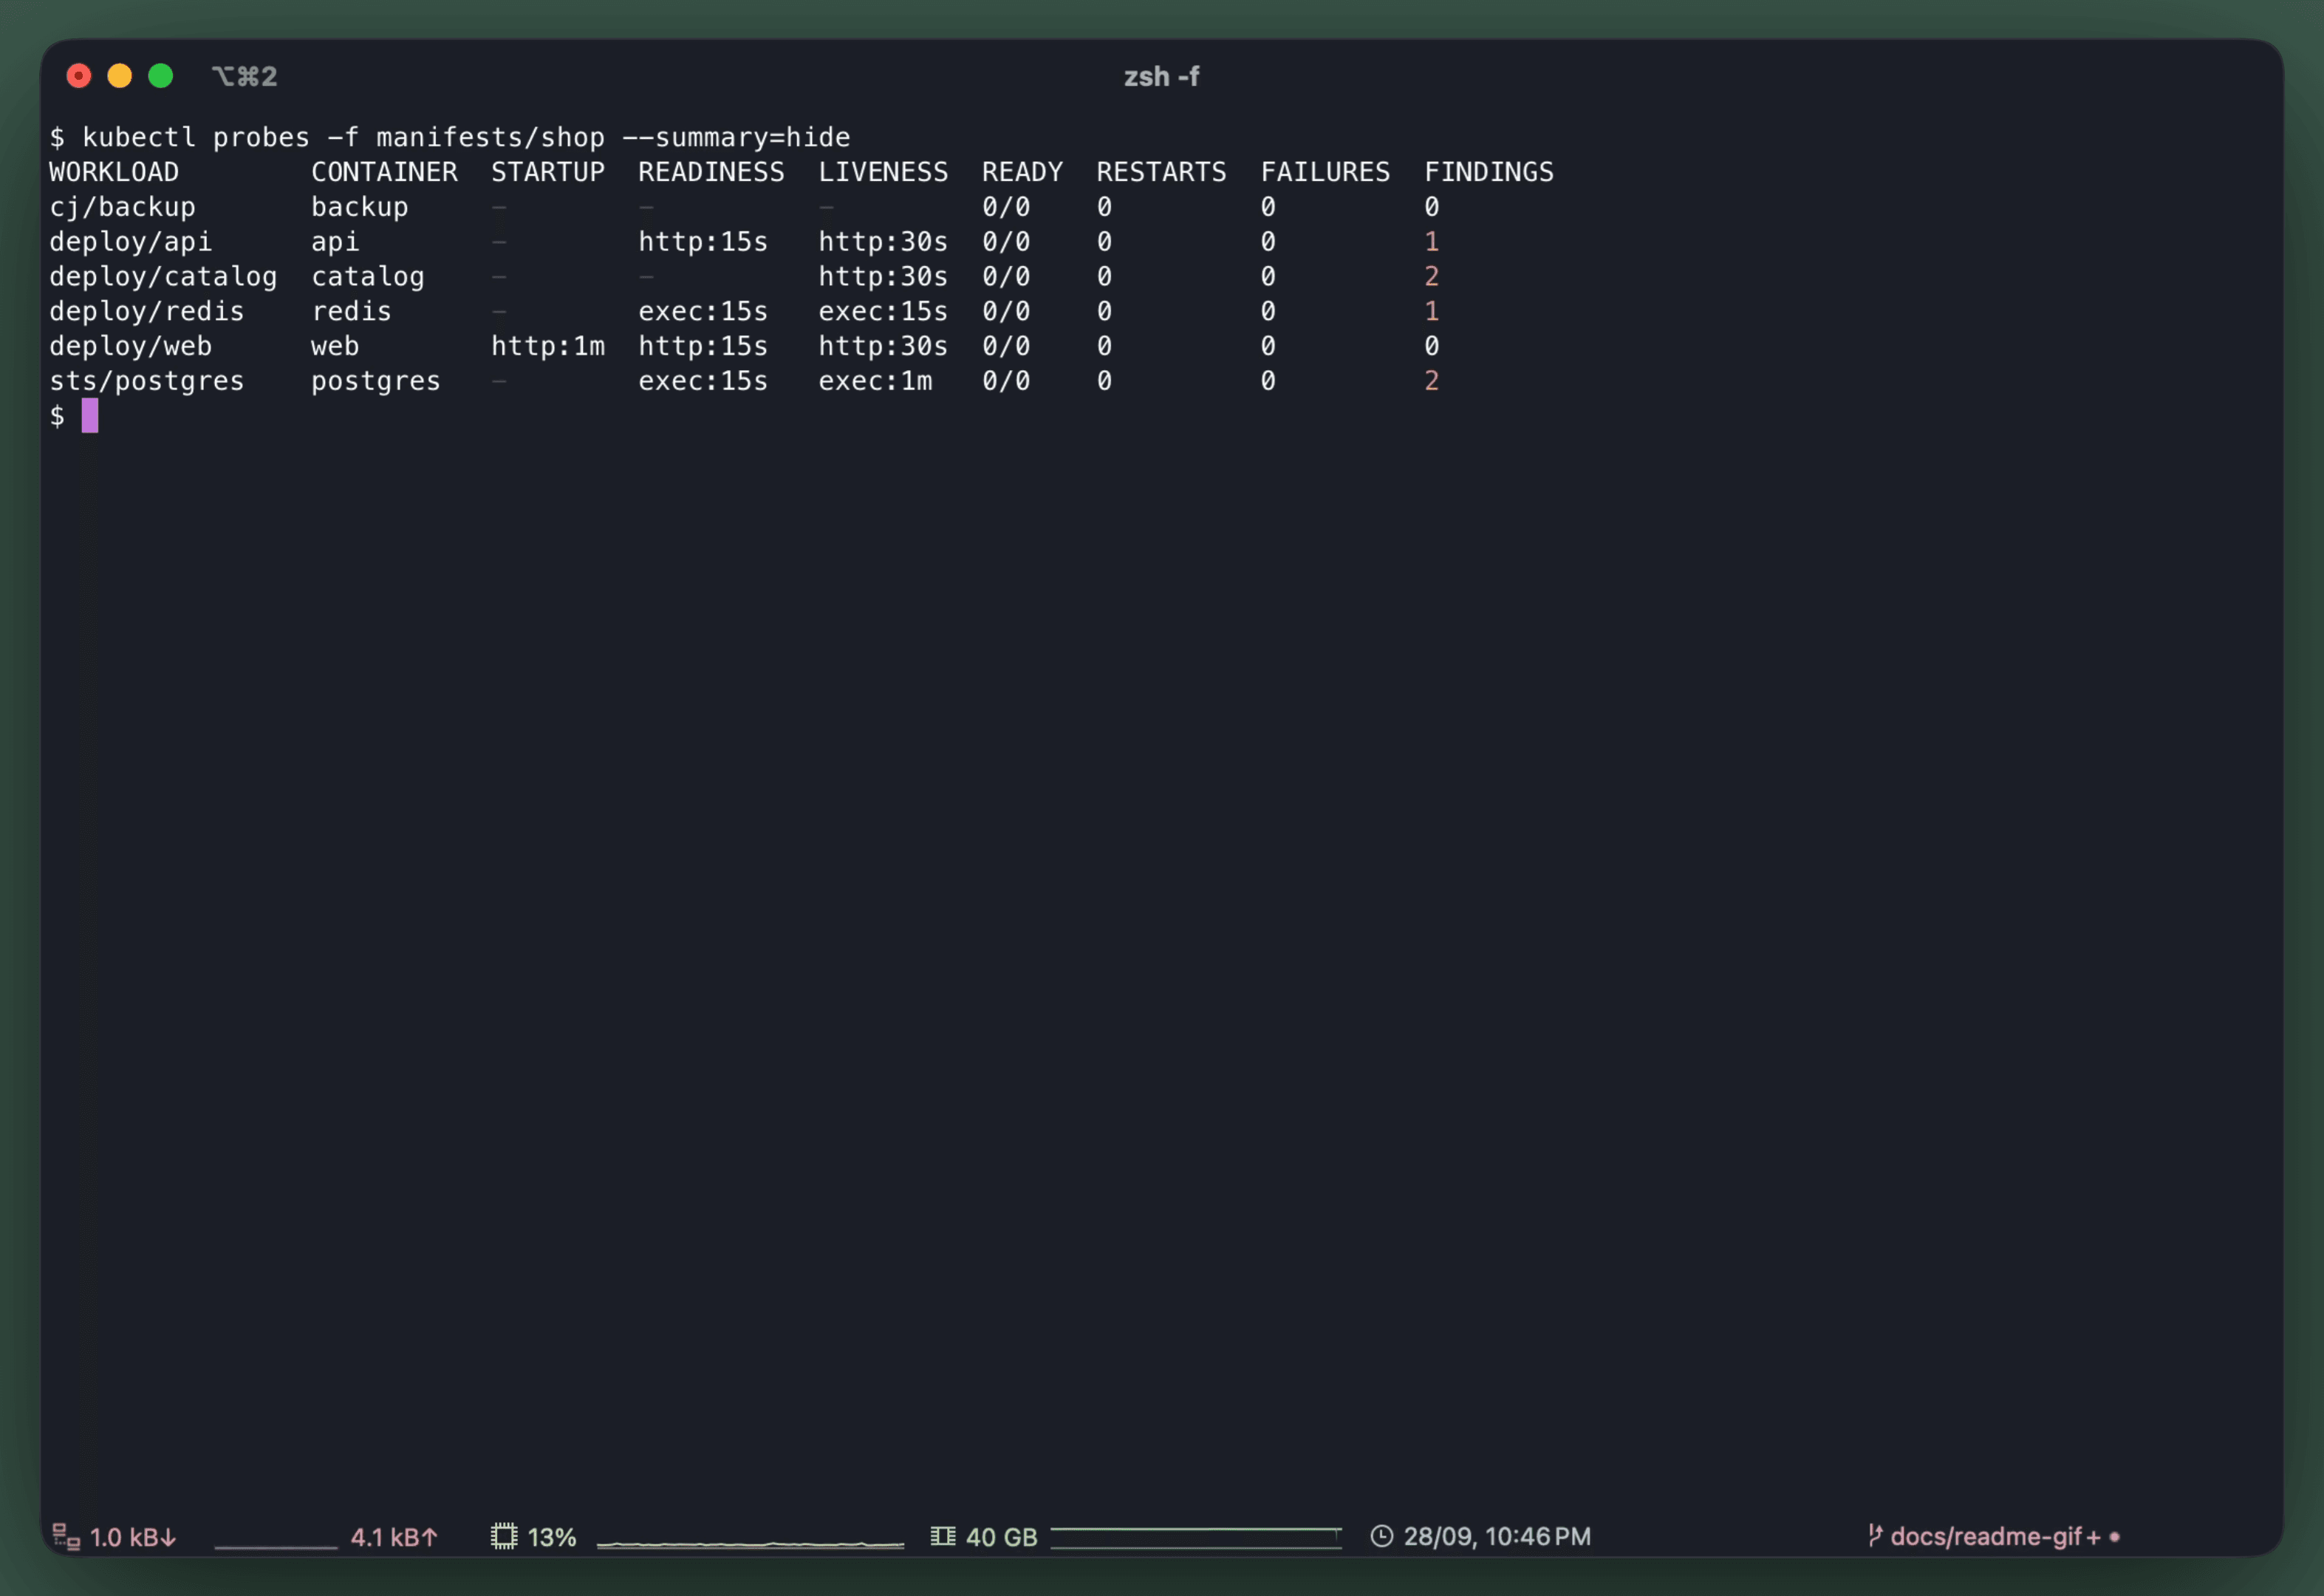2324x1596 pixels.
Task: Click the http:1m startup value for web
Action: point(548,346)
